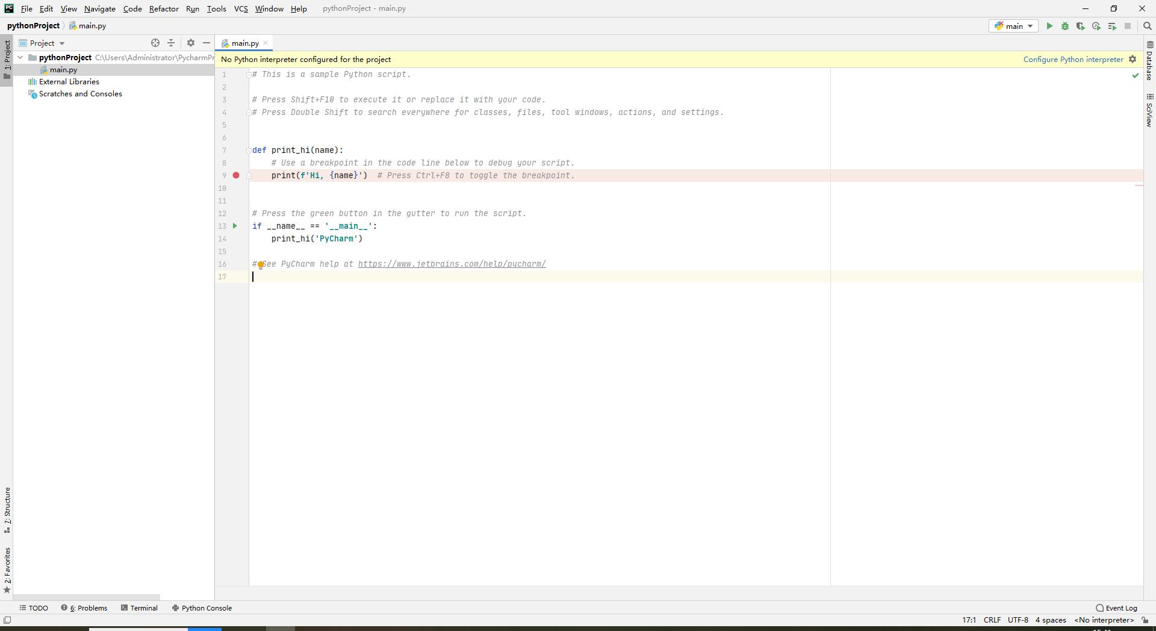Open the Terminal tool window
This screenshot has height=631, width=1156.
coord(139,608)
